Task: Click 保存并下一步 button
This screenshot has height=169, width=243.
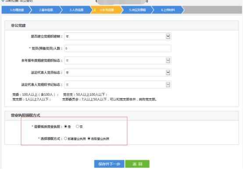Action: coord(109,164)
